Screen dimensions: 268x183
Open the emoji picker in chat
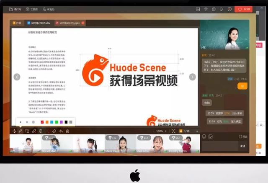tap(204, 137)
